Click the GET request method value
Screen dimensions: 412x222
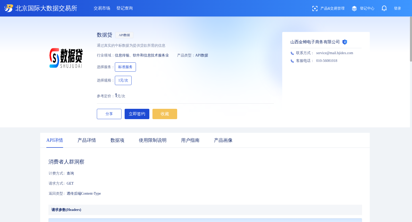click(70, 184)
